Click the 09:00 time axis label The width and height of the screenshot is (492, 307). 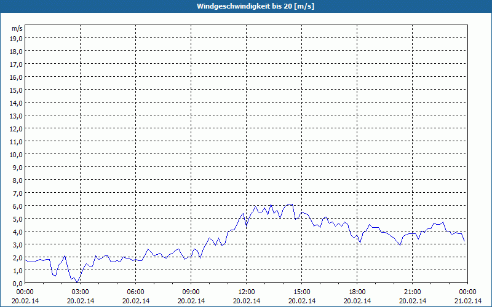pos(191,292)
